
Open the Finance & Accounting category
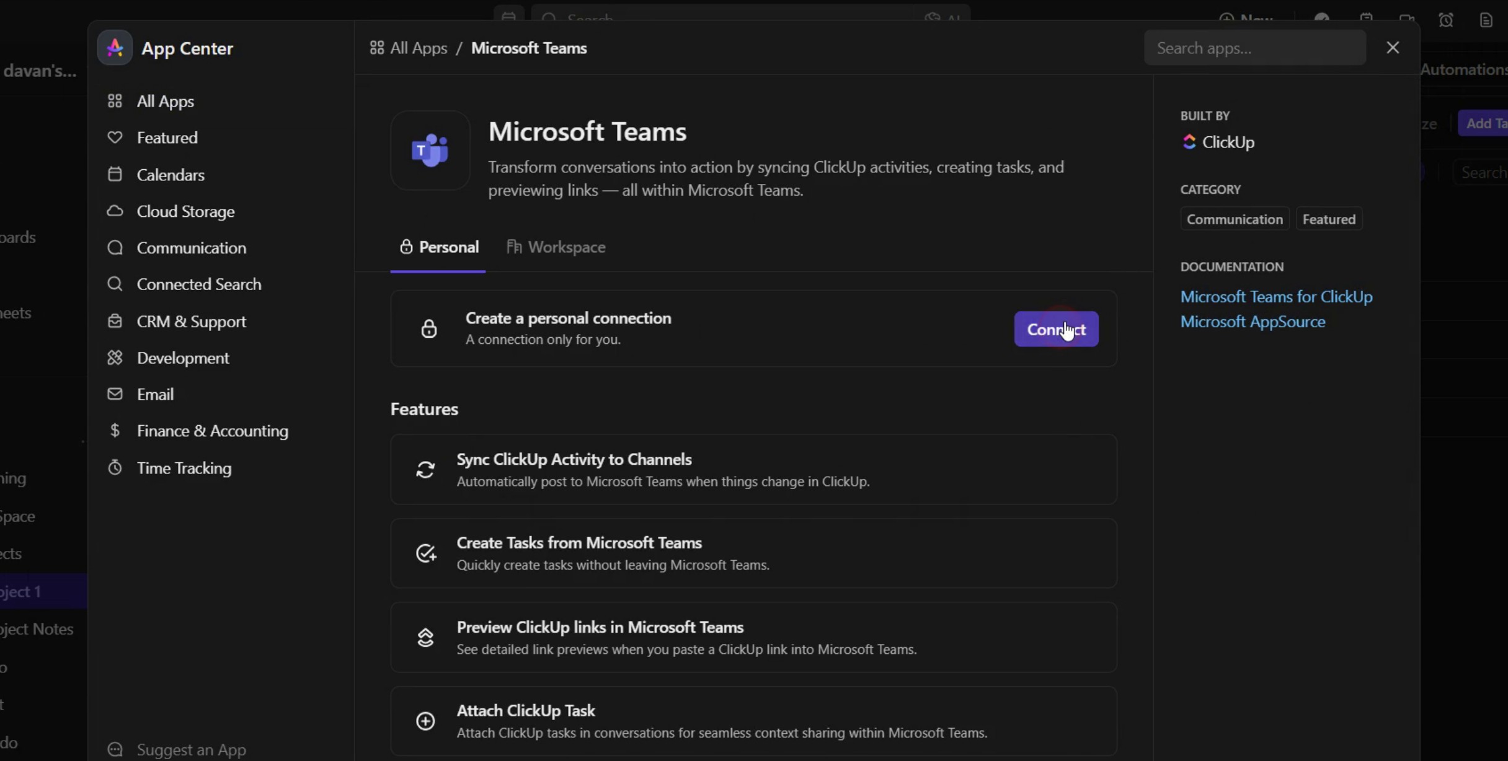click(x=212, y=431)
